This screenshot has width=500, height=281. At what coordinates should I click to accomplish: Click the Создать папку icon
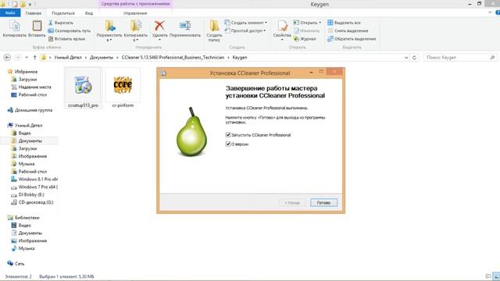[x=214, y=26]
